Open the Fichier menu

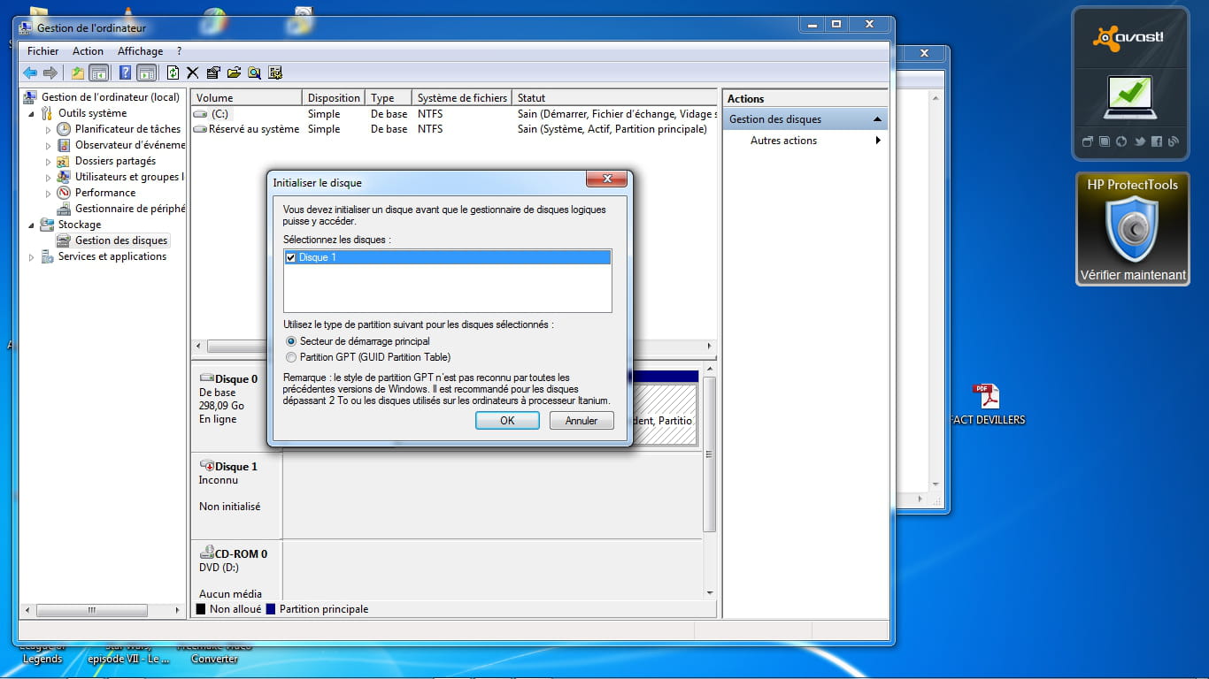click(x=42, y=51)
